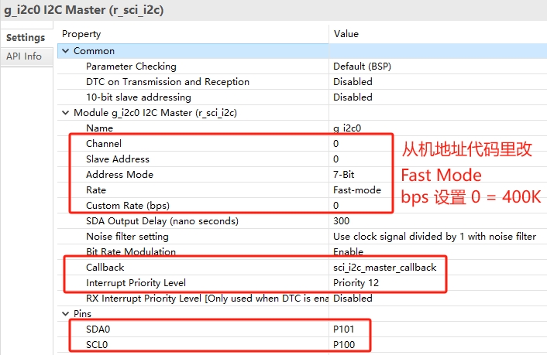Viewport: 547px width, 355px height.
Task: Change Bit Rate Modulation Enable value
Action: 348,251
